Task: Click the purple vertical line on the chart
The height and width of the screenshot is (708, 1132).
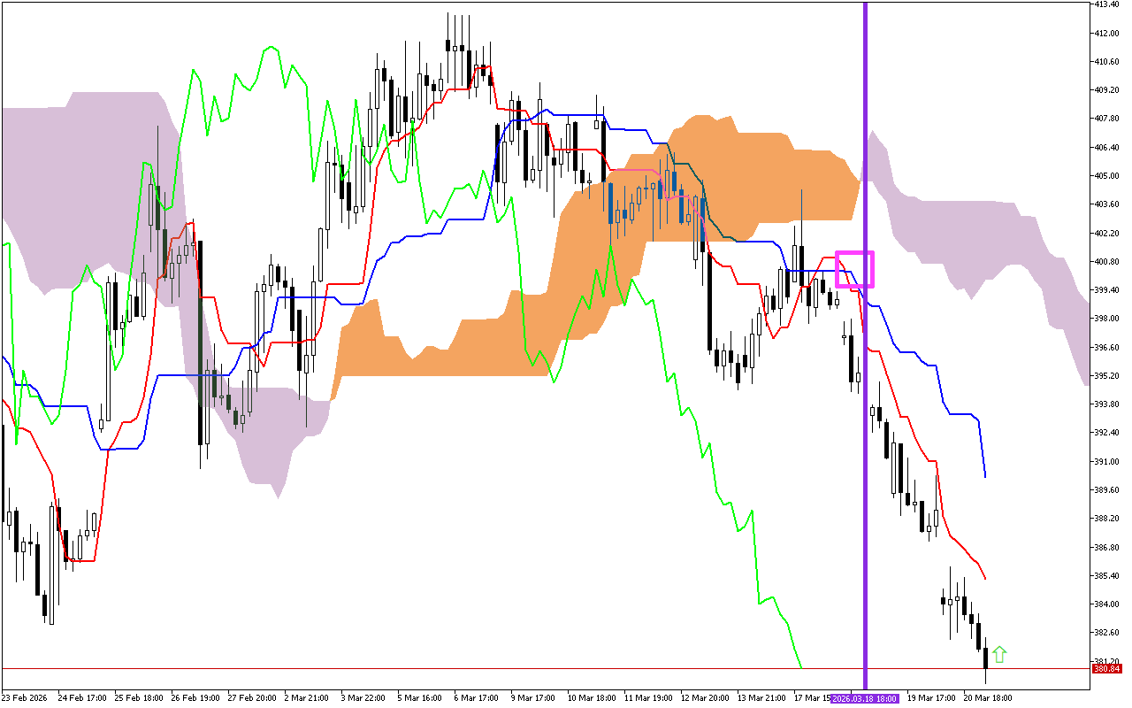Action: coord(864,354)
